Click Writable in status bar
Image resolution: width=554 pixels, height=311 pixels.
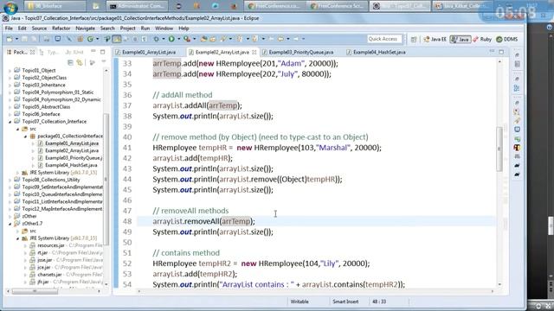(x=300, y=301)
